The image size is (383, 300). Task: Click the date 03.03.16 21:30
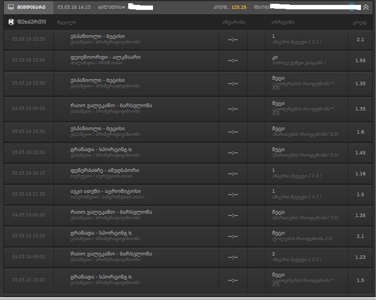[28, 194]
